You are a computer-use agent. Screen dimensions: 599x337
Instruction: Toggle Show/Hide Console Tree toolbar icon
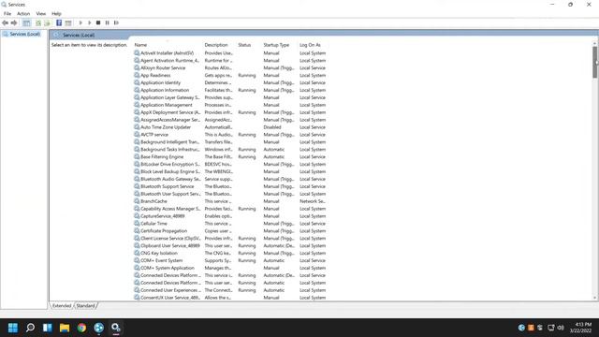(26, 22)
